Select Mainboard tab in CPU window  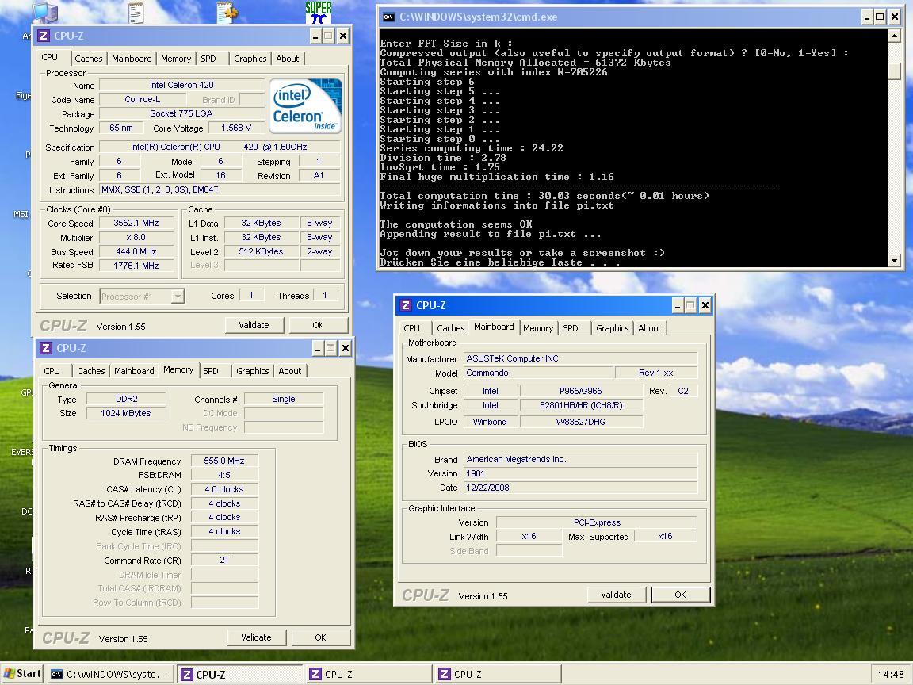[x=132, y=59]
